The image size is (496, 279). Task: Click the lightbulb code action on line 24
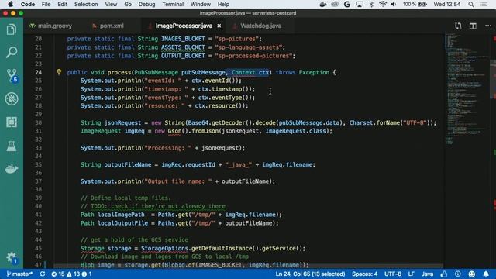(59, 72)
